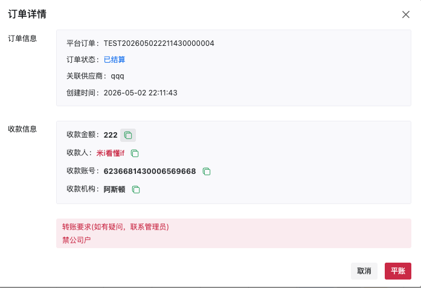This screenshot has width=421, height=288.
Task: Click the 创建时间 field label
Action: pyautogui.click(x=83, y=93)
